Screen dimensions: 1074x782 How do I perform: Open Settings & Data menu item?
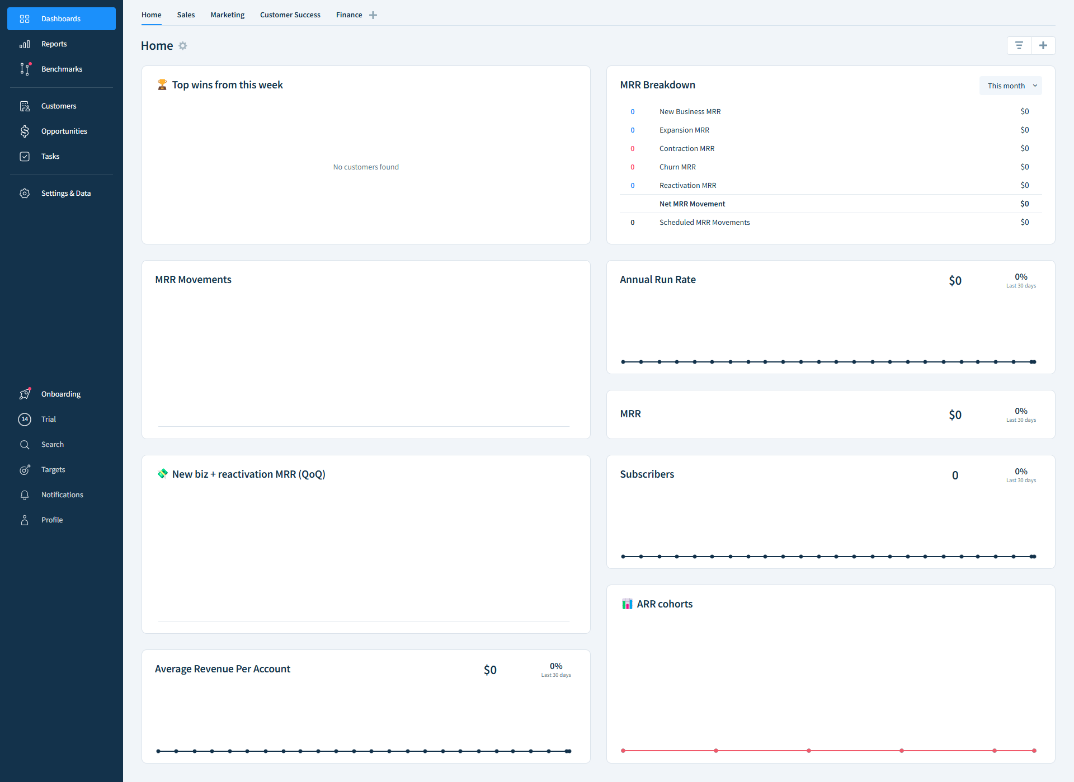(x=65, y=194)
